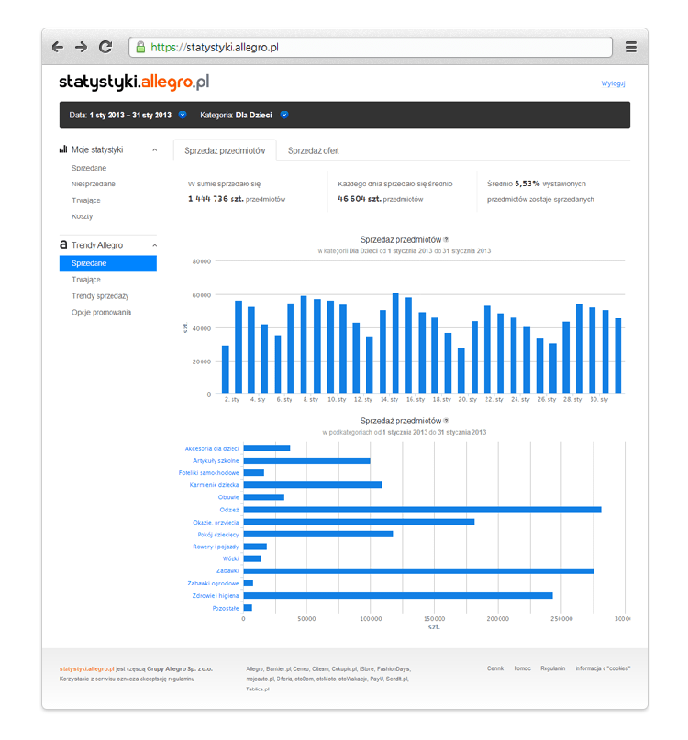Click the browser back arrow

pyautogui.click(x=58, y=47)
